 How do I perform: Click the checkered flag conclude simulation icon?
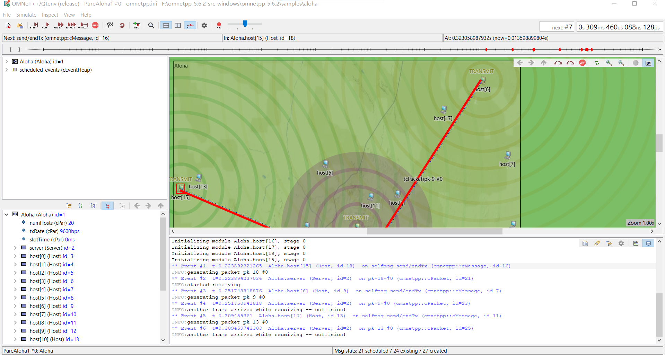110,25
